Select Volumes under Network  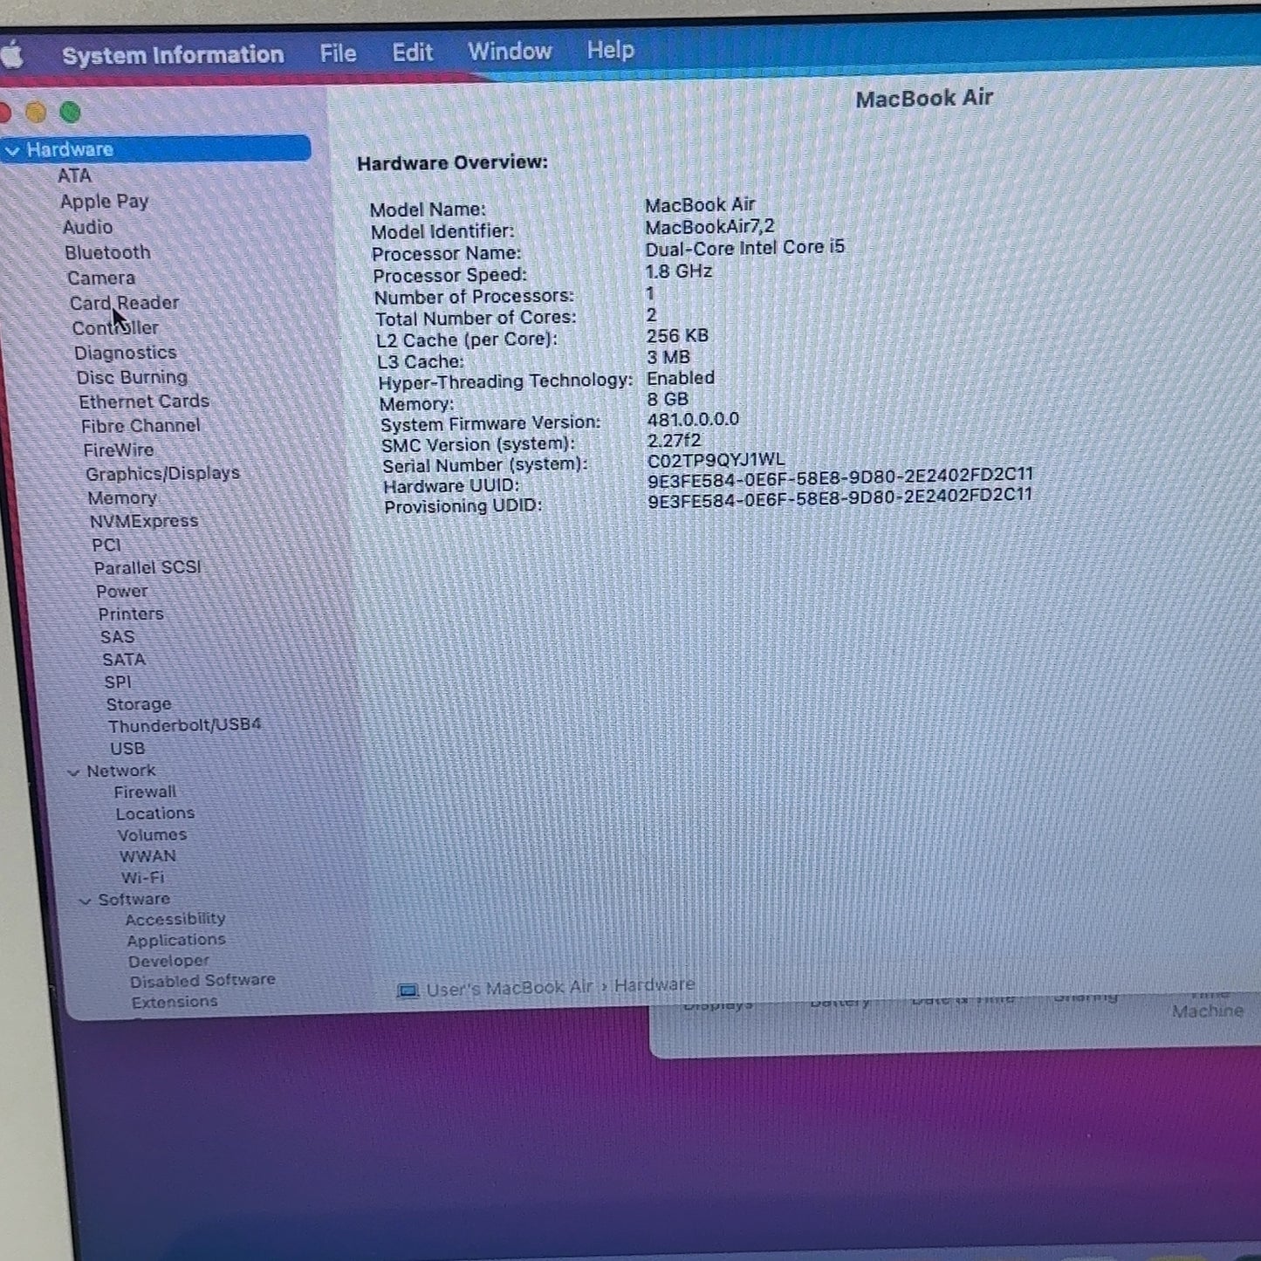click(x=153, y=835)
